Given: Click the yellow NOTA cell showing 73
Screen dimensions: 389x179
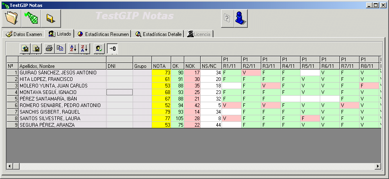Looking at the screenshot, I should coord(161,73).
